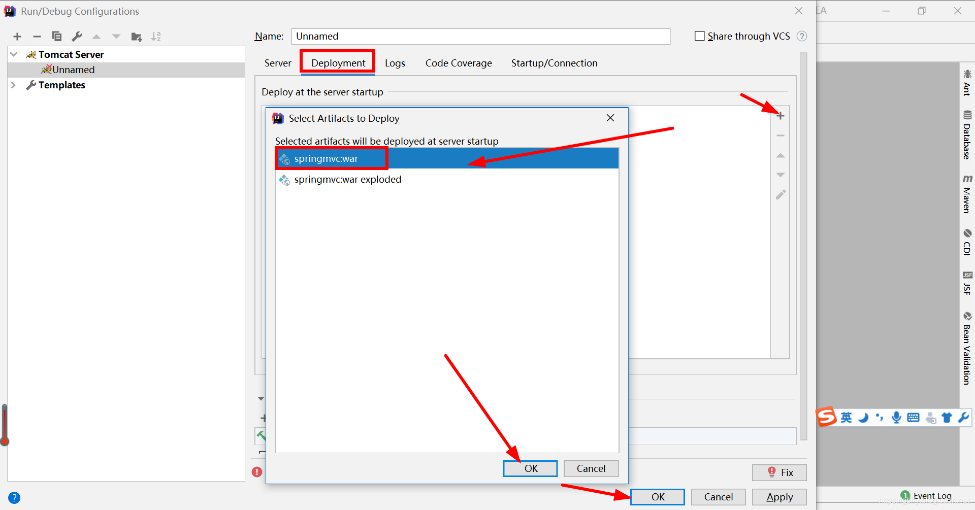Open the Maven tool window

[967, 194]
